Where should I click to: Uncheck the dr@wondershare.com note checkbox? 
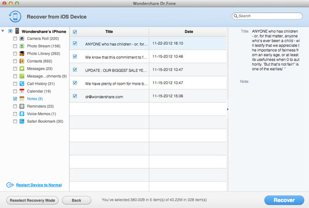tap(75, 96)
